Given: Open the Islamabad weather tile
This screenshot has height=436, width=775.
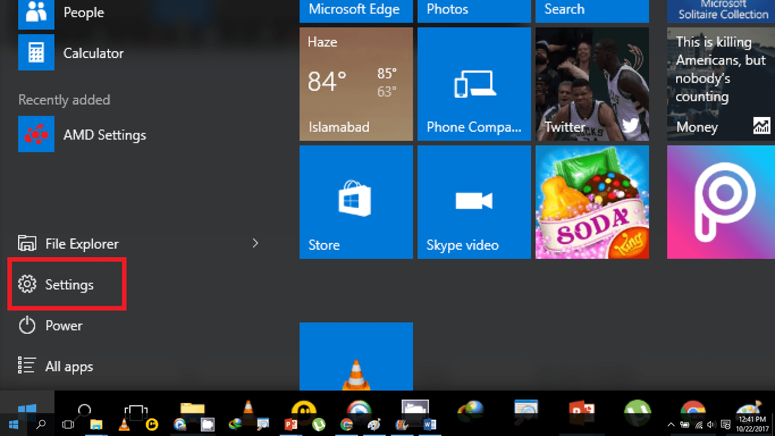Looking at the screenshot, I should [356, 84].
